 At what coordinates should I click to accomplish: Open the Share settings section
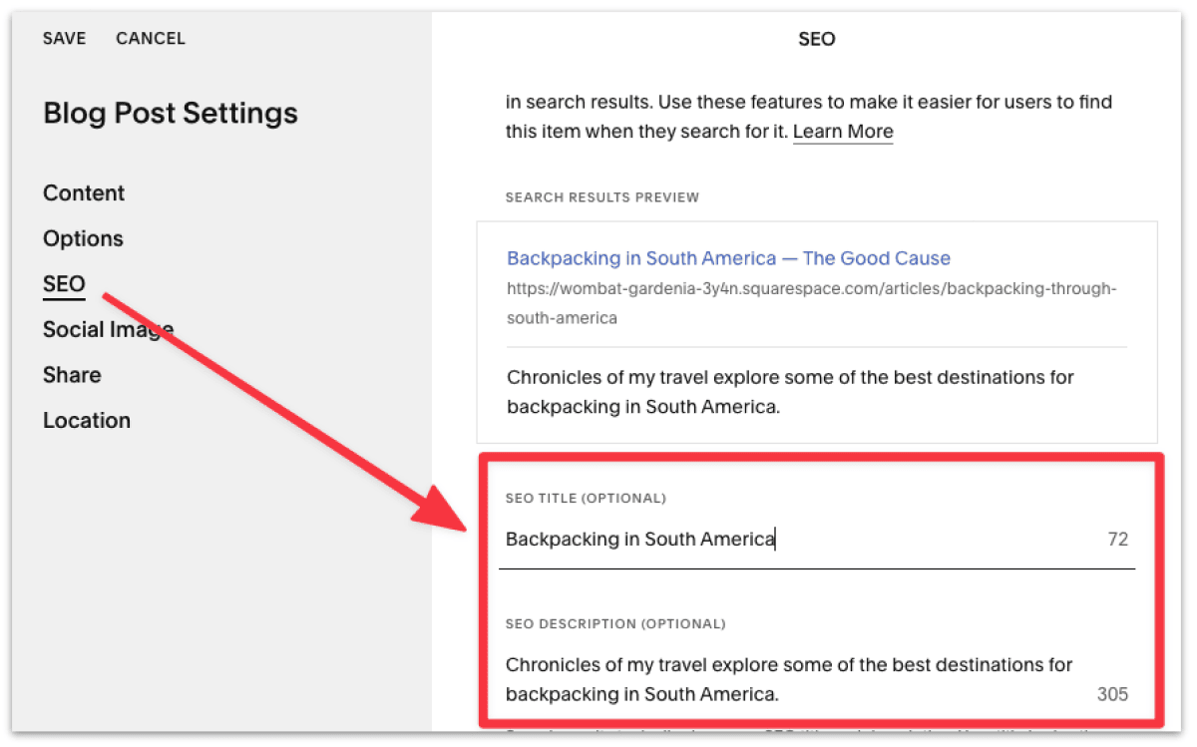click(72, 375)
